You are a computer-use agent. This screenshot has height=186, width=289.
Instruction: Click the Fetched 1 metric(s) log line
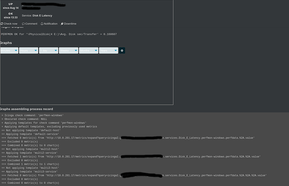tap(131, 157)
